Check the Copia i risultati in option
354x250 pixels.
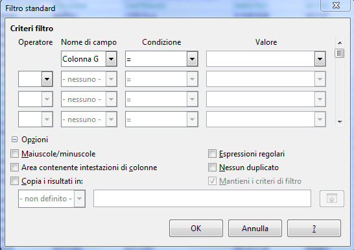click(x=14, y=181)
